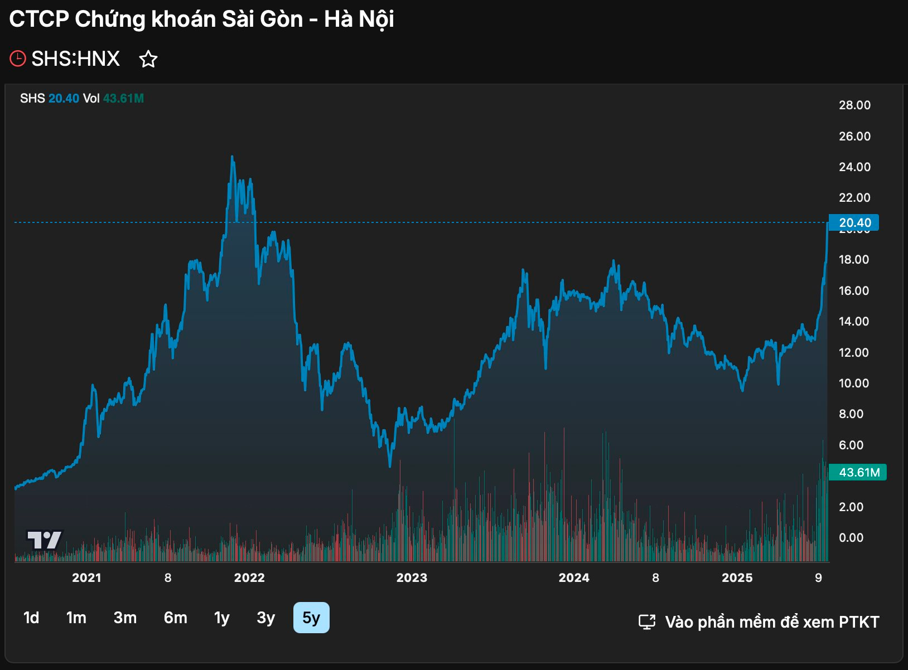908x670 pixels.
Task: Click the 28.00 price axis label
Action: point(854,105)
